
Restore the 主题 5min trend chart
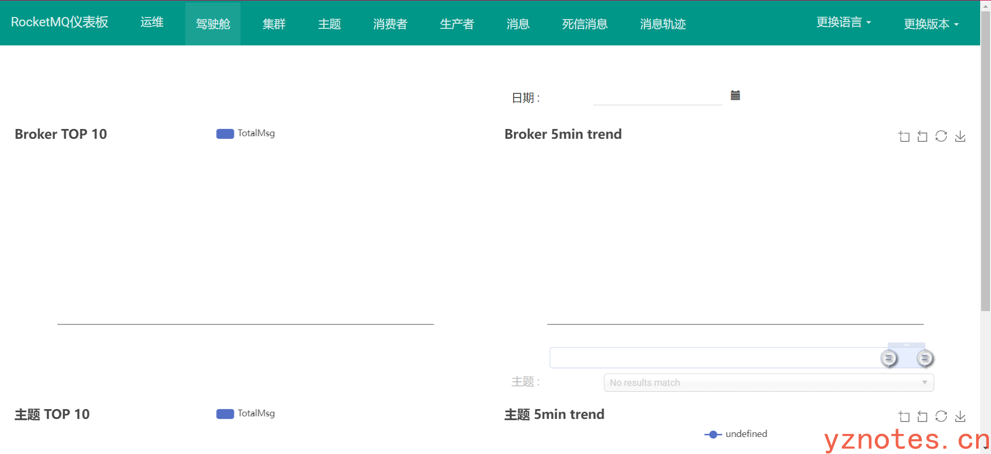coord(941,416)
